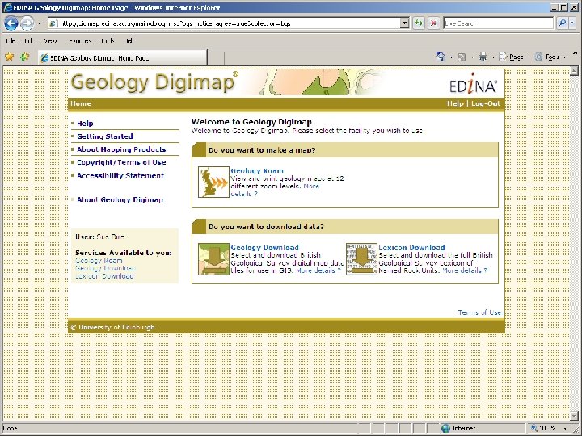Click Geology Download in Services Available list

tap(105, 268)
